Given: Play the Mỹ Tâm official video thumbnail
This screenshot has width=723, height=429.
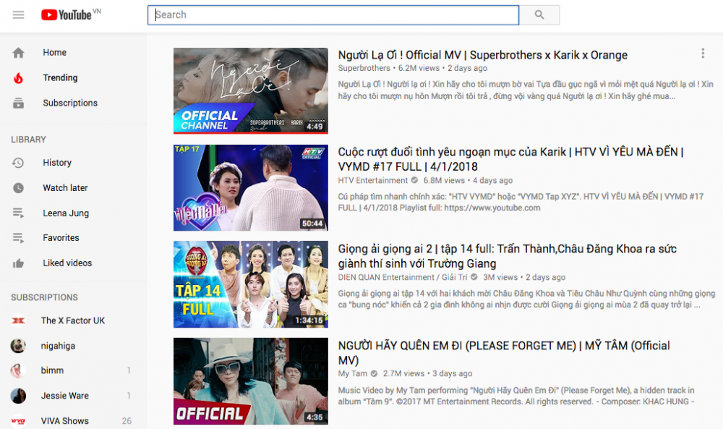Looking at the screenshot, I should pyautogui.click(x=250, y=381).
